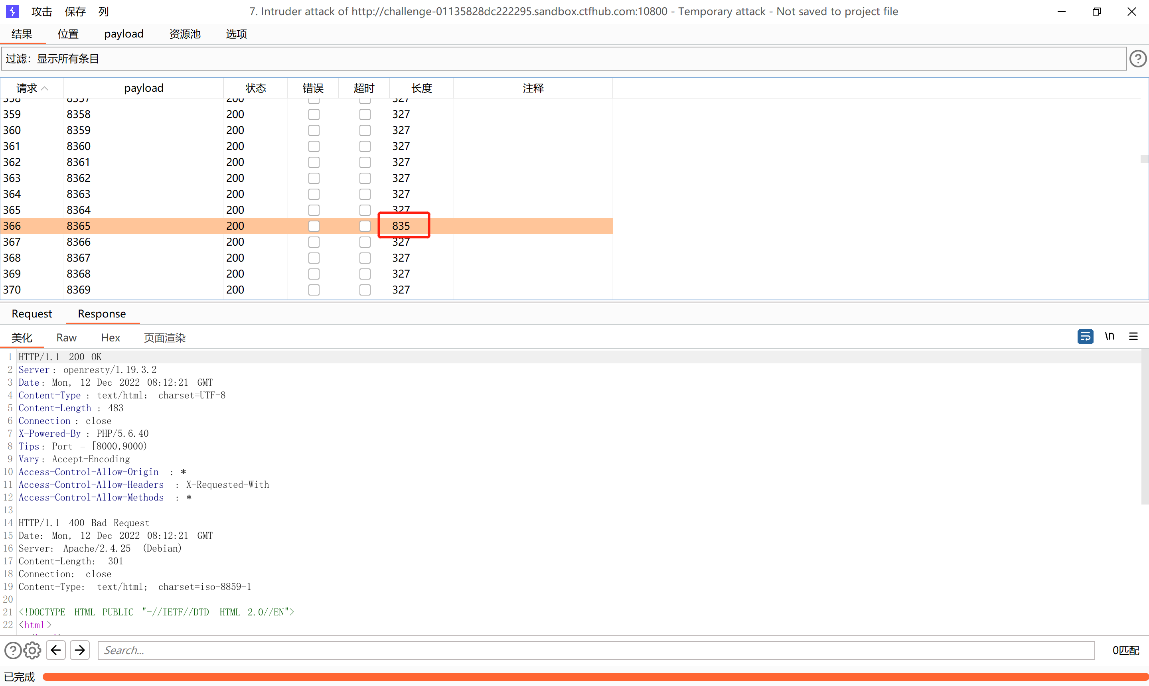Toggle the word wrap icon in response viewer

1085,337
